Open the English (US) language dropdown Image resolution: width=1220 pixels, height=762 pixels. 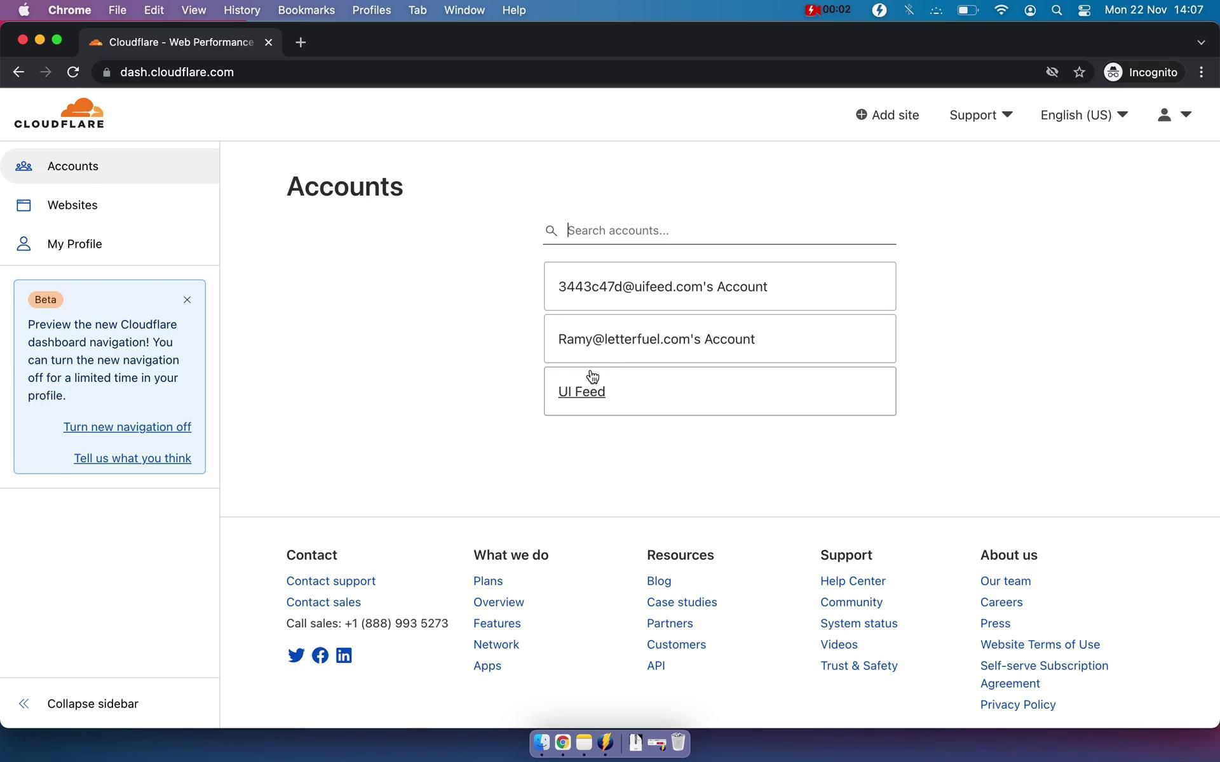pyautogui.click(x=1083, y=115)
